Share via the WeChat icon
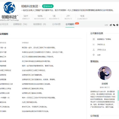Screen dimensions: 119x119 coord(114,25)
